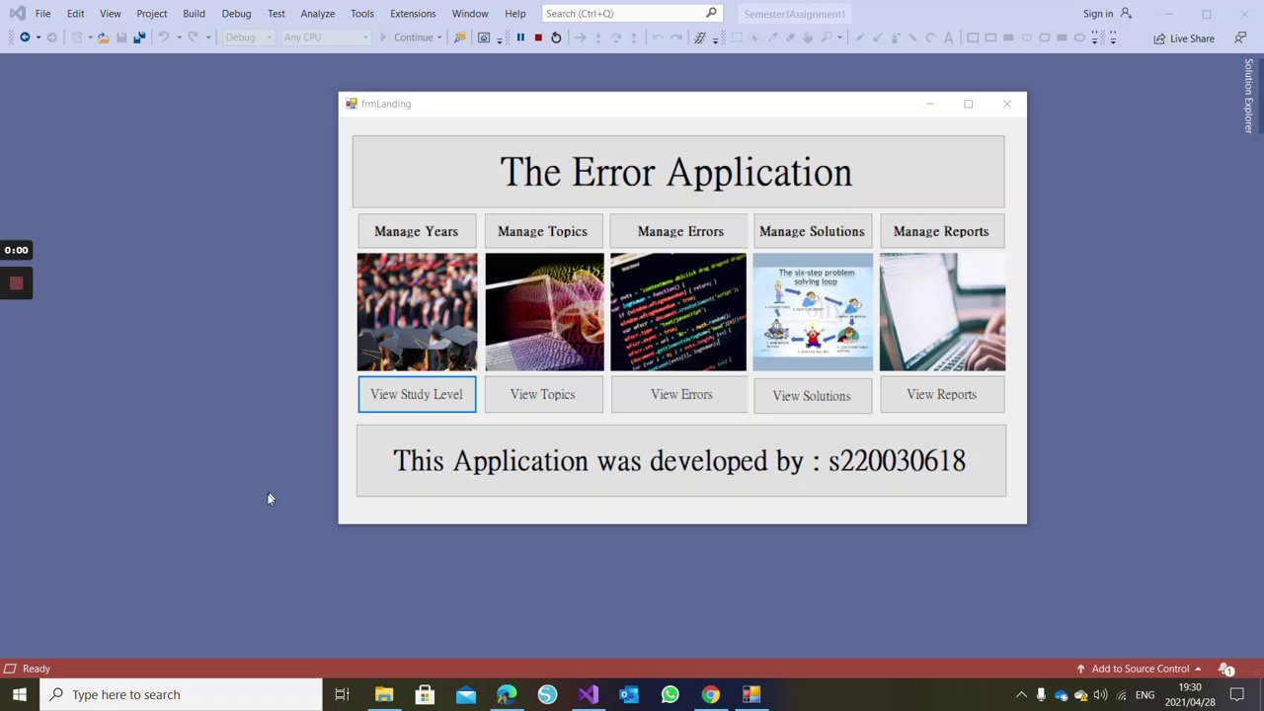Screen dimensions: 1264x711
Task: Restart the debug session icon
Action: click(556, 38)
